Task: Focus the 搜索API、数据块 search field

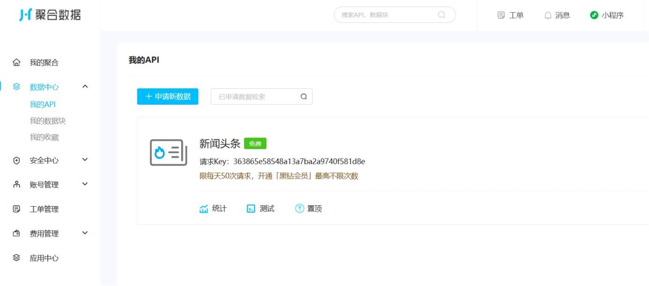Action: tap(395, 14)
